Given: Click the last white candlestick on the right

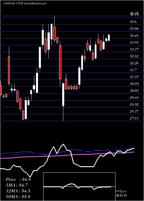Looking at the screenshot, I should 109,37.
